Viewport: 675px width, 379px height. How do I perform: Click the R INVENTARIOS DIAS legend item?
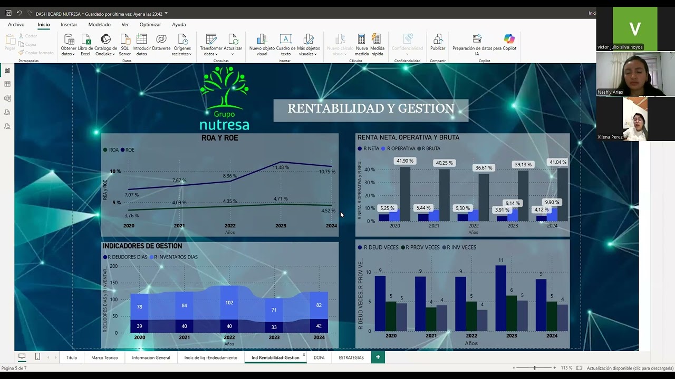point(173,257)
